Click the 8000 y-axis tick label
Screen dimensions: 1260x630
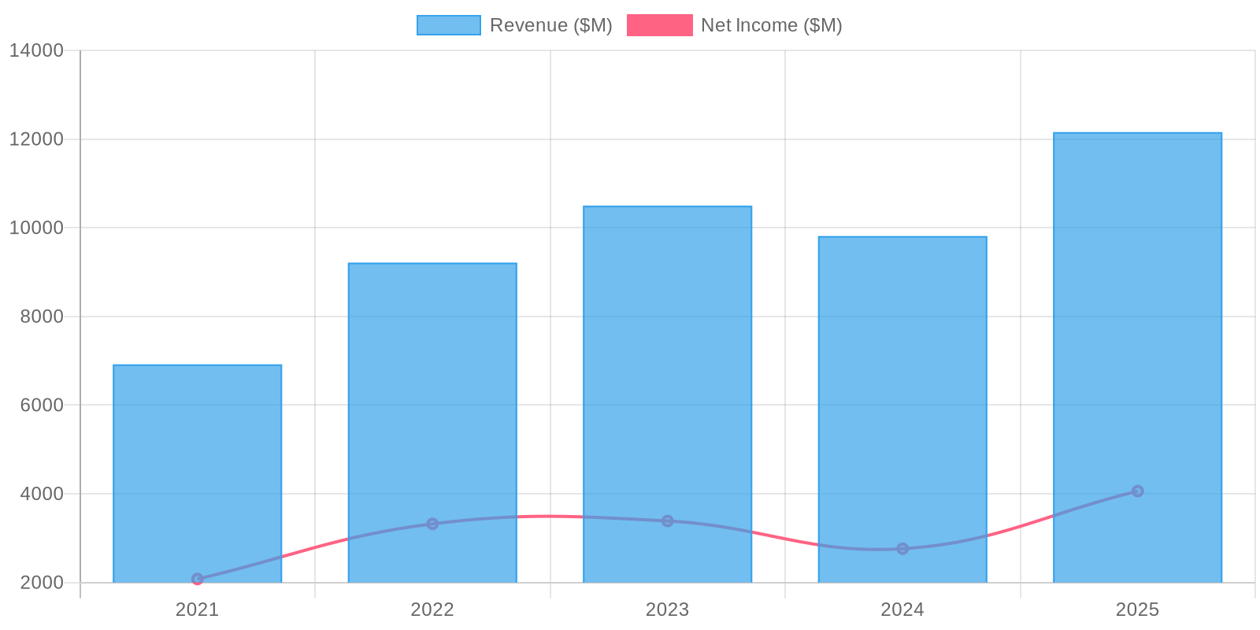(41, 317)
